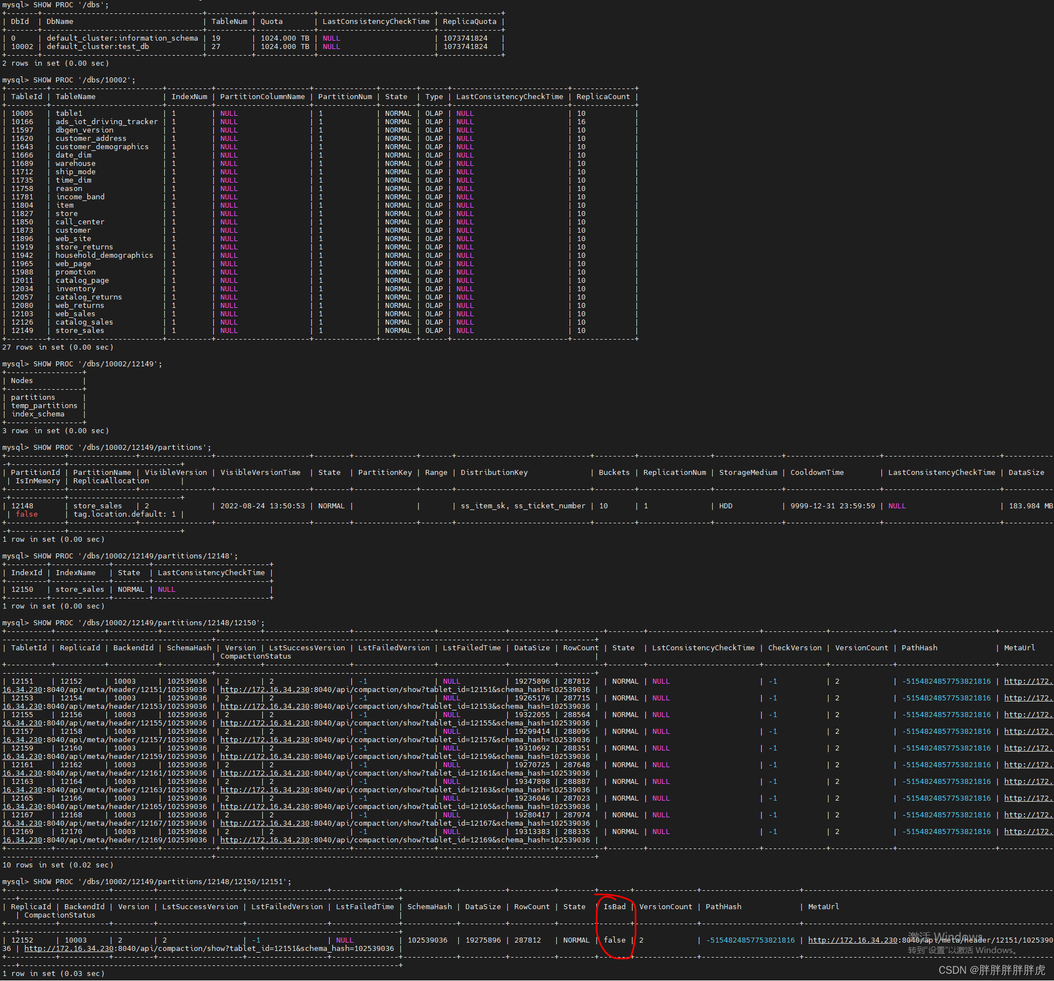Click ReplicaQuota 1073741824 for information_schema row

465,38
